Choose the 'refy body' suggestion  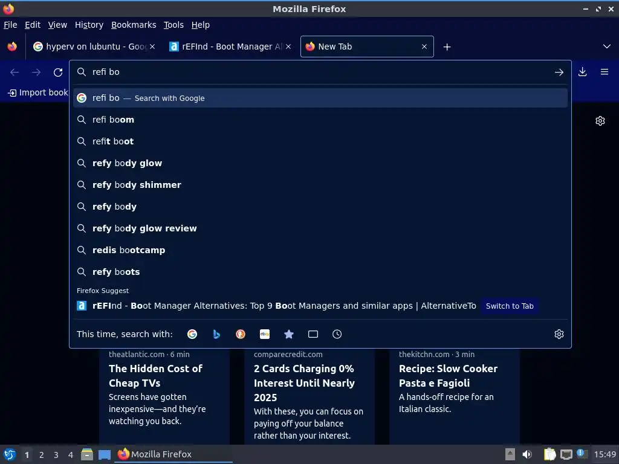coord(320,207)
